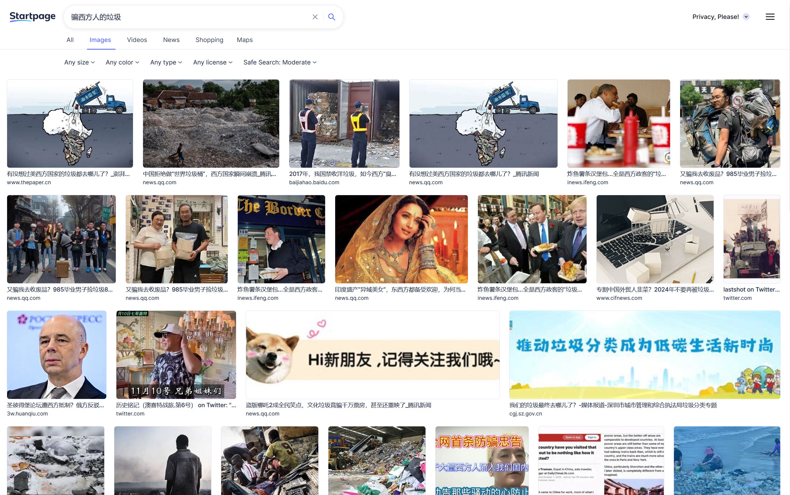Open the Any license filter
Screen dimensions: 790x495
[213, 62]
